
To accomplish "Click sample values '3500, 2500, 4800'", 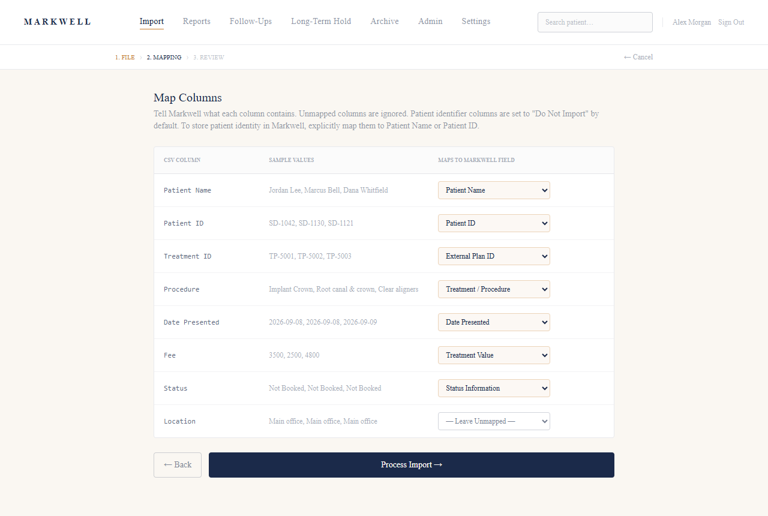I will point(294,355).
